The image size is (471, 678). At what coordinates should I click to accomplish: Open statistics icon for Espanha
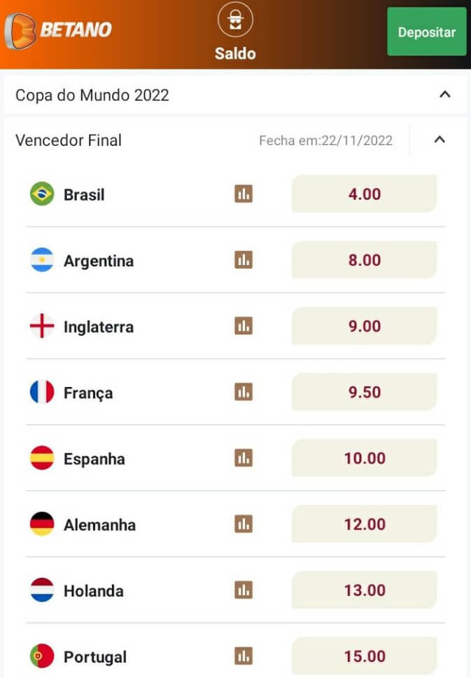[x=244, y=458]
